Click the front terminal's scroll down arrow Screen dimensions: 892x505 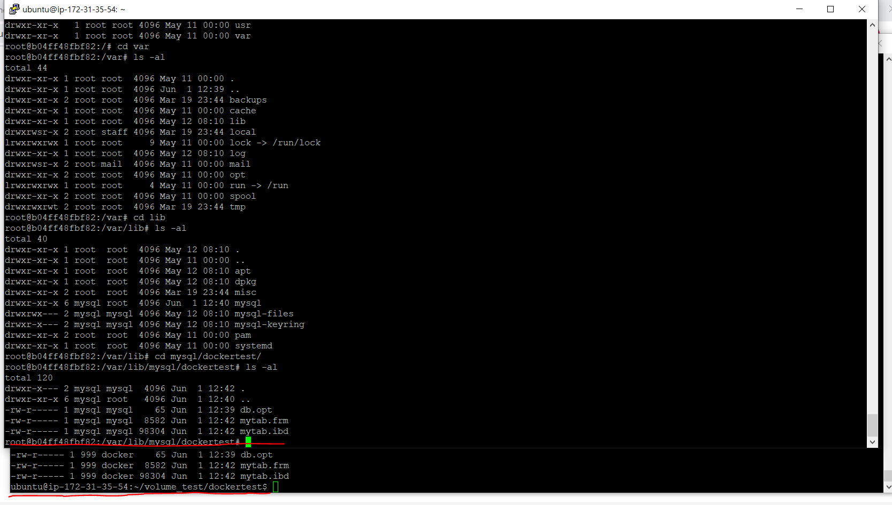[872, 442]
